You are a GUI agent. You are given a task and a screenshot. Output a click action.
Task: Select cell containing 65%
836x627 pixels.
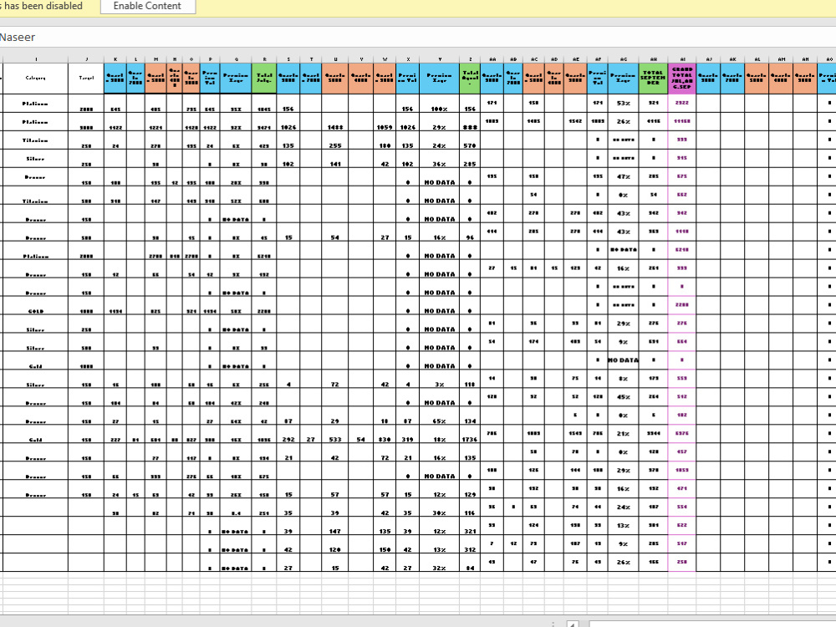pos(440,415)
